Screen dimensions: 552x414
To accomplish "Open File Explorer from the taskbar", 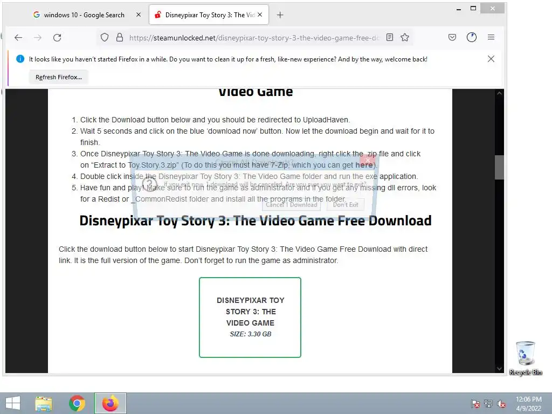I will click(44, 403).
